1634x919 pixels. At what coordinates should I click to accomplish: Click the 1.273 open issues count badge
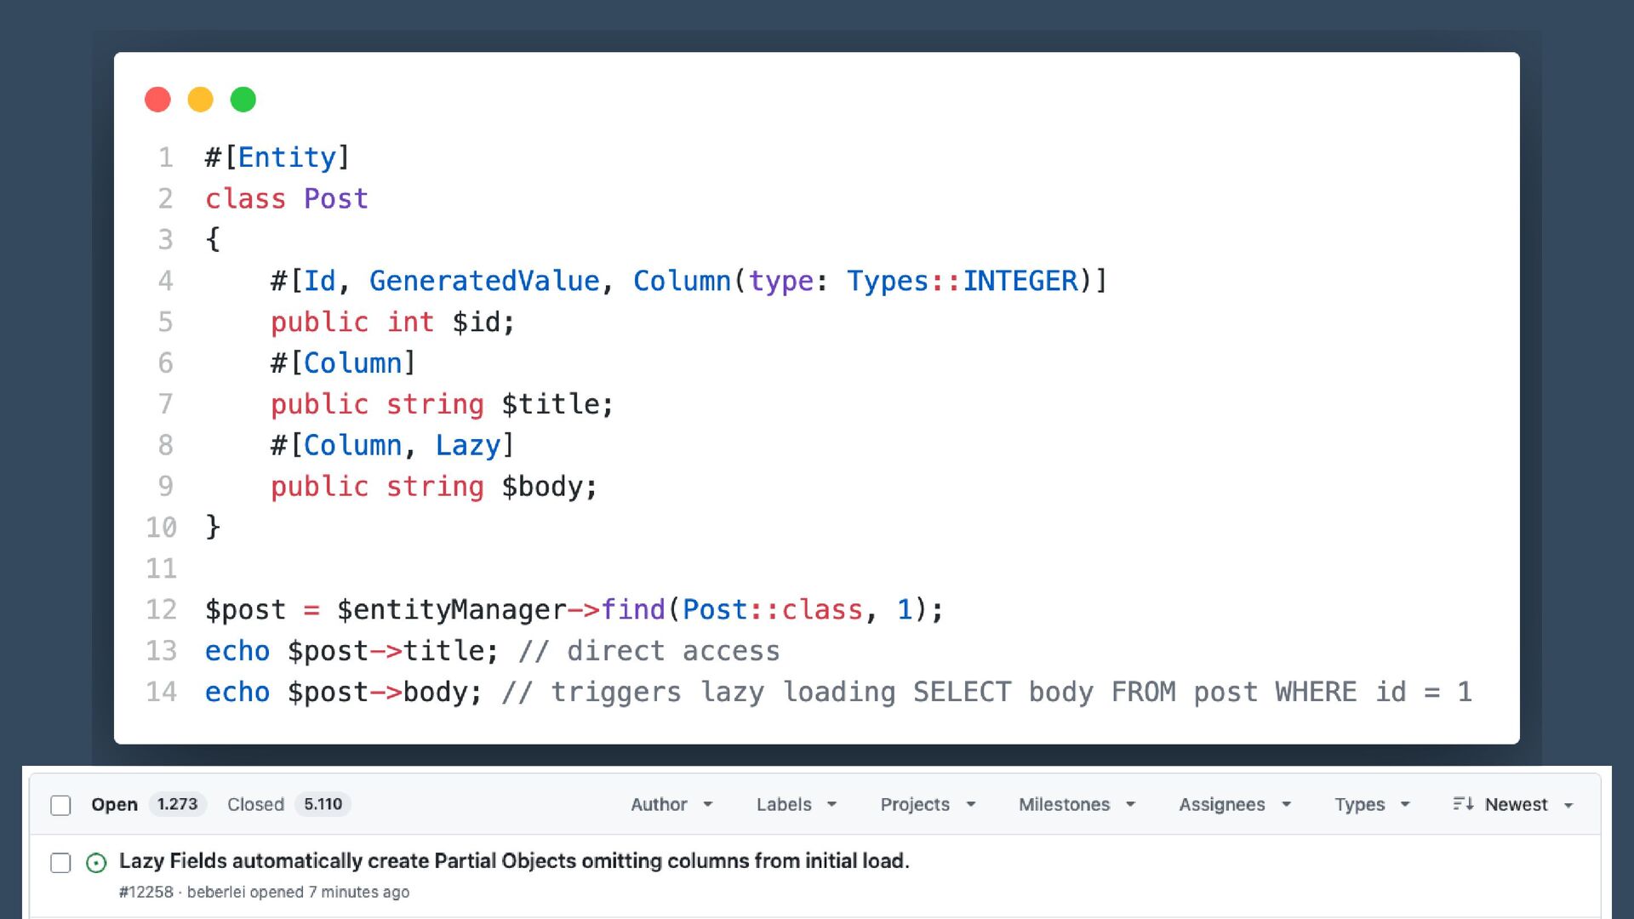pyautogui.click(x=177, y=804)
